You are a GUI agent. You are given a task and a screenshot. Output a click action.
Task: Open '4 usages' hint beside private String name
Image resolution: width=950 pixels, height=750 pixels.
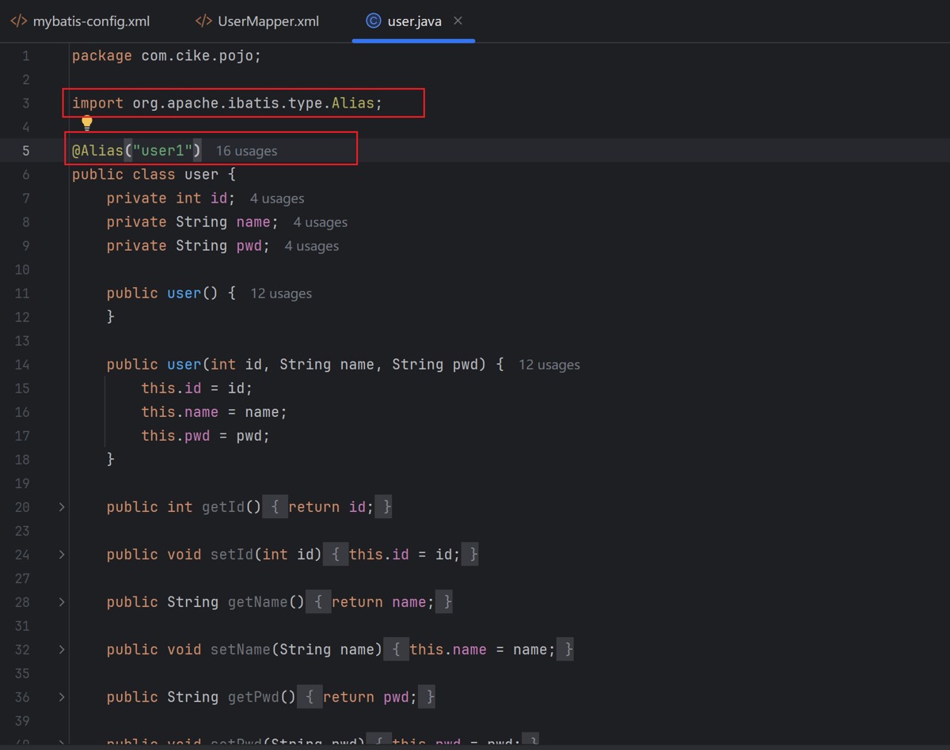click(x=321, y=222)
